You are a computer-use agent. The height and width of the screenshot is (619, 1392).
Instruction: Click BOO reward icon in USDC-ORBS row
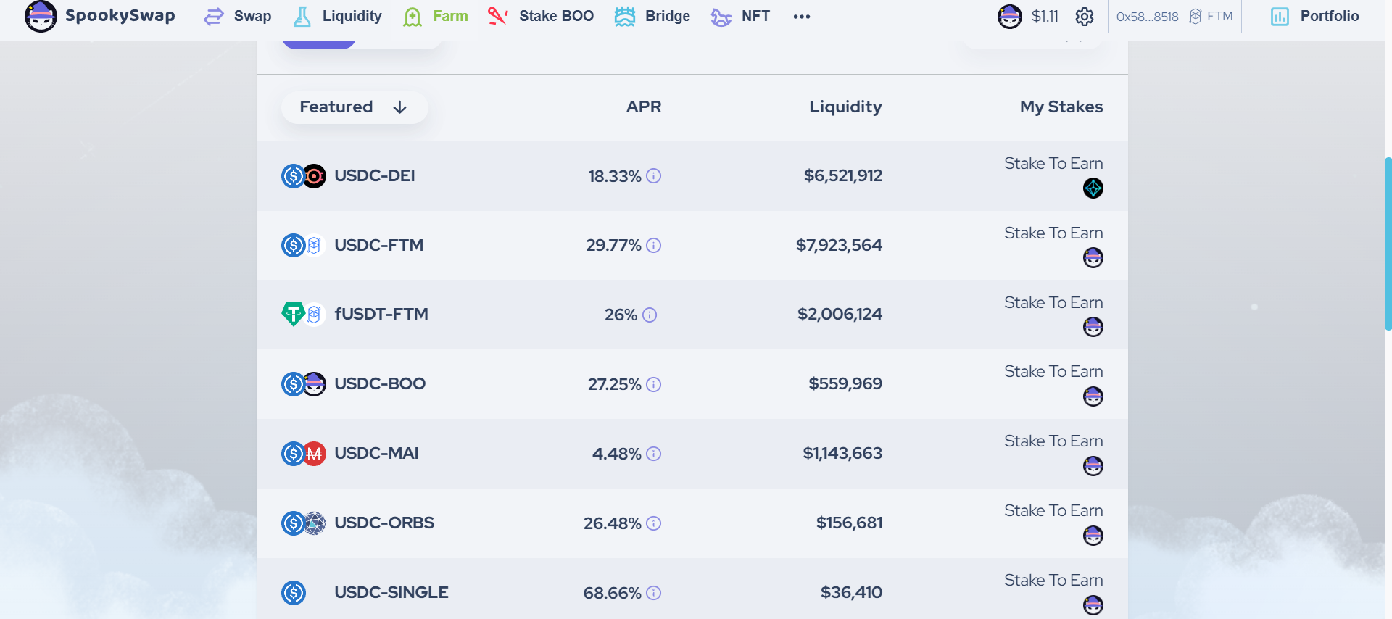[x=1093, y=536]
